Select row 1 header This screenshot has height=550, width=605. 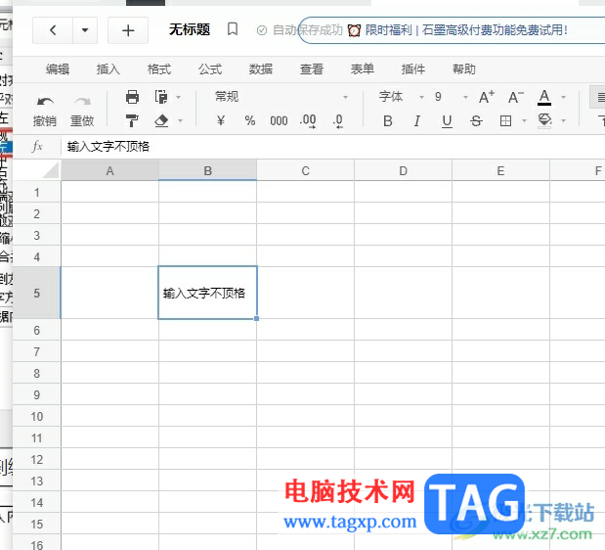(37, 192)
